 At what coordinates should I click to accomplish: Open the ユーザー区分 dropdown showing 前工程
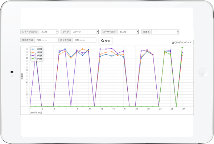128,32
